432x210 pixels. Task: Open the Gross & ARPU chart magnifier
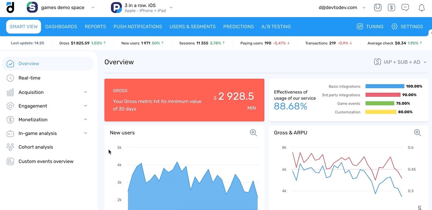tap(417, 132)
